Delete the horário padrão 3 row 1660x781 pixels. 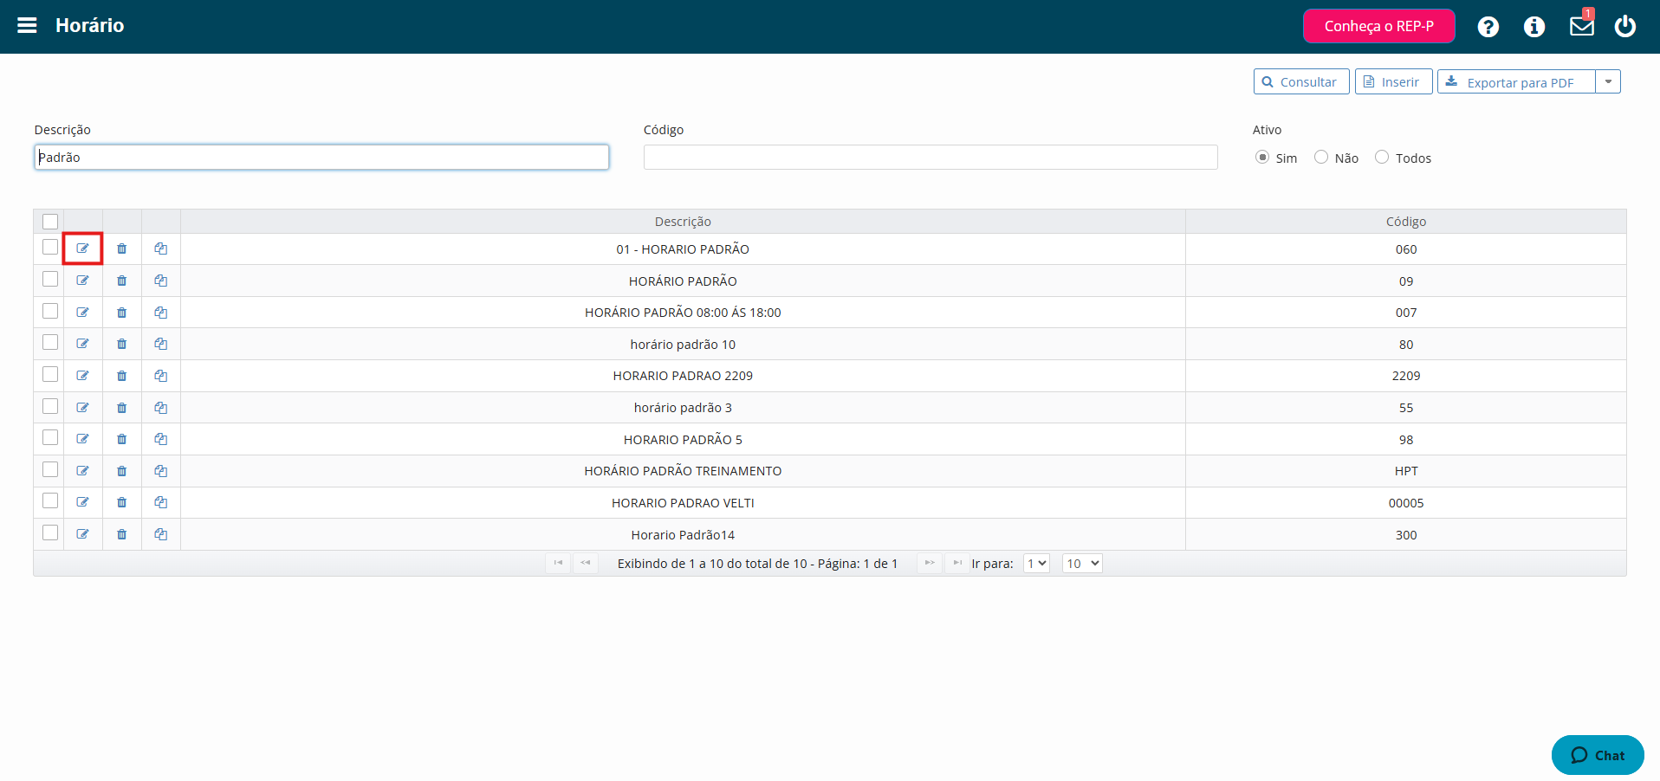[x=122, y=408]
